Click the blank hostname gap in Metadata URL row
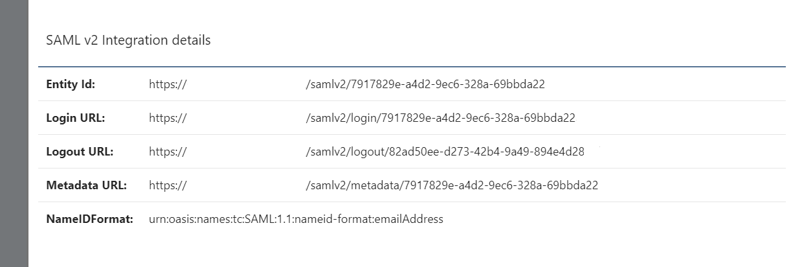The height and width of the screenshot is (267, 791). click(246, 185)
